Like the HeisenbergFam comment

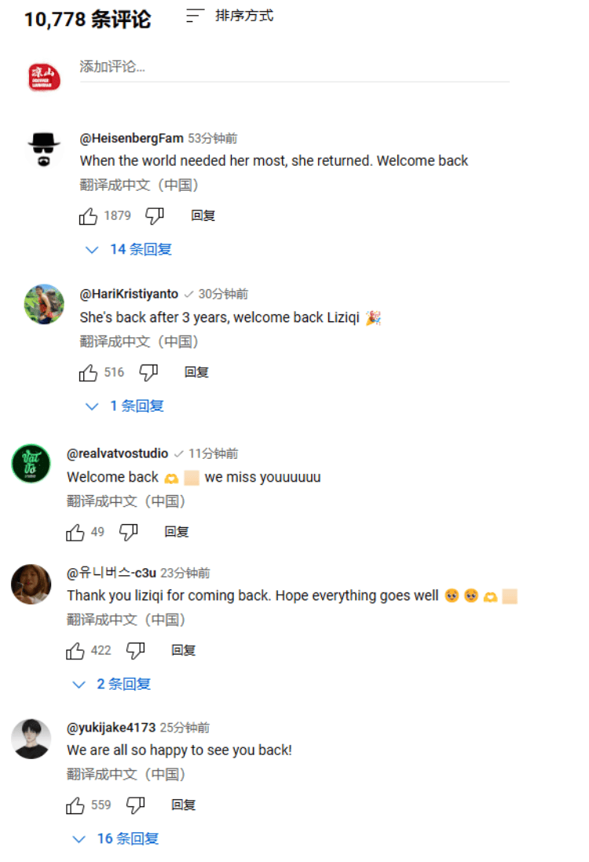[x=88, y=217]
